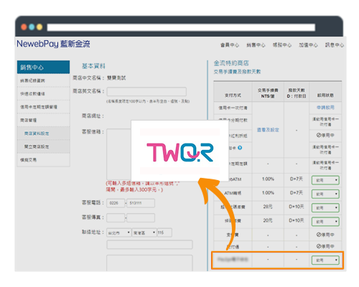Open status dropdown in the 20元 row
The width and height of the screenshot is (359, 287).
(x=325, y=222)
